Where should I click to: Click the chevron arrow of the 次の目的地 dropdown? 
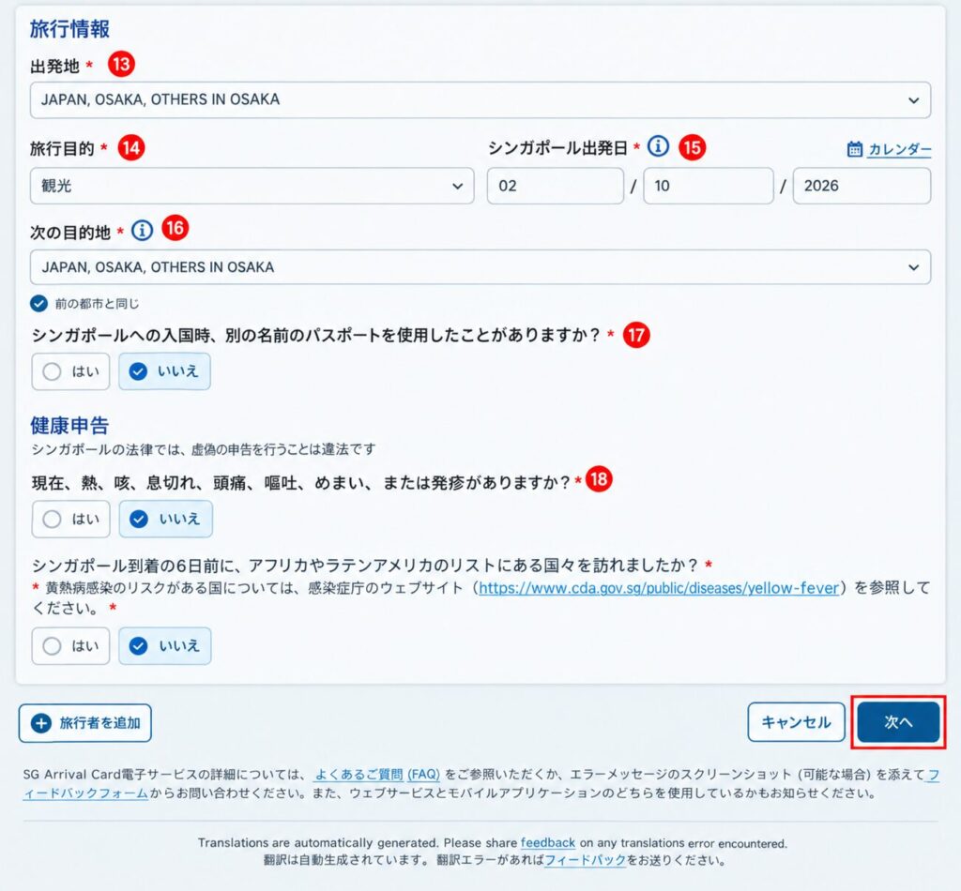(x=914, y=267)
